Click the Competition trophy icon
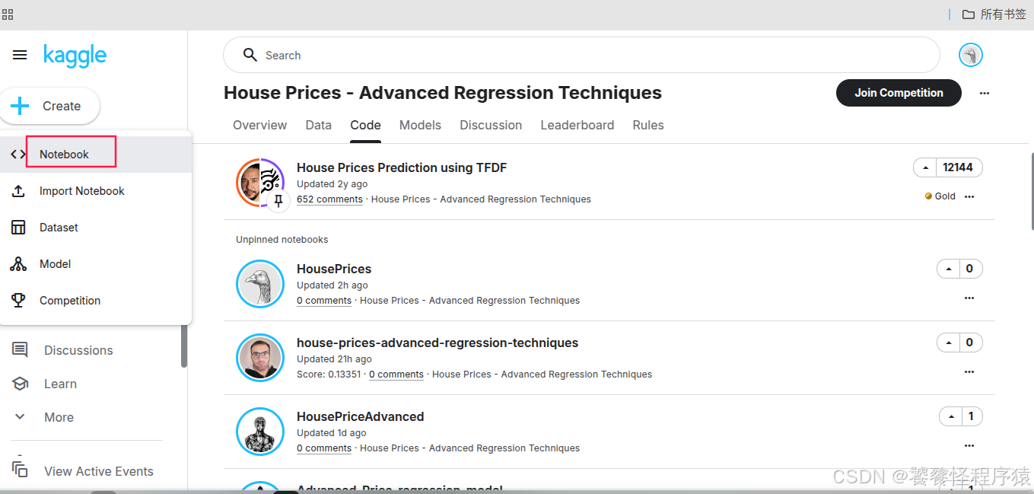1034x494 pixels. pyautogui.click(x=18, y=301)
